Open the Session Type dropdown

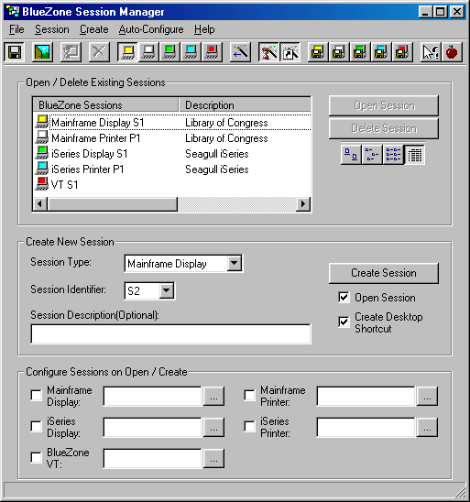235,263
